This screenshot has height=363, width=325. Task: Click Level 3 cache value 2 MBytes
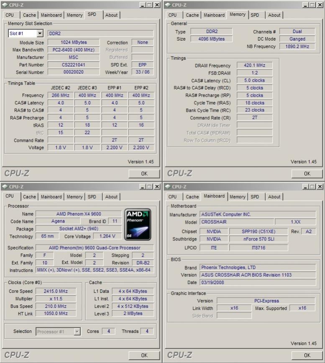133,314
